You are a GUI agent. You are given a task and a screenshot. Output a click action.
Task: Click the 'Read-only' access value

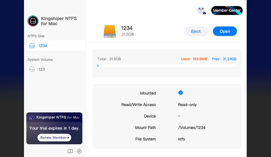tap(187, 105)
